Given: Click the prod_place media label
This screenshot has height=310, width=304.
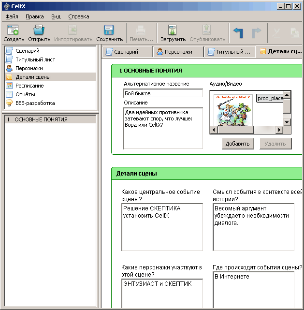Looking at the screenshot, I should (270, 98).
